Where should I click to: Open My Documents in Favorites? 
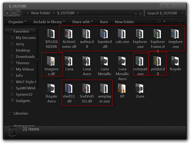[x=23, y=38]
